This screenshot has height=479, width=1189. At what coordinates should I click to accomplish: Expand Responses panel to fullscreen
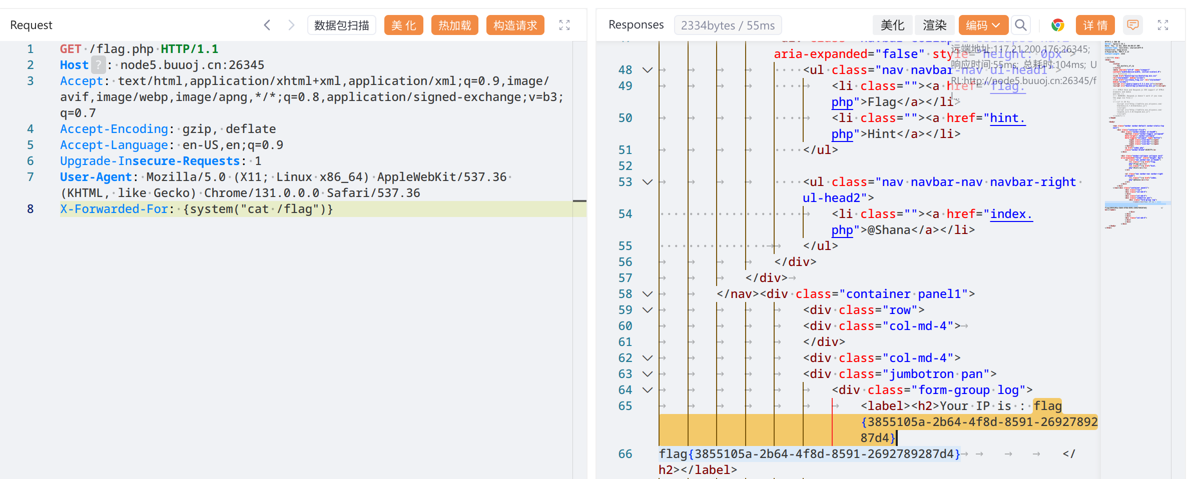pyautogui.click(x=1163, y=25)
